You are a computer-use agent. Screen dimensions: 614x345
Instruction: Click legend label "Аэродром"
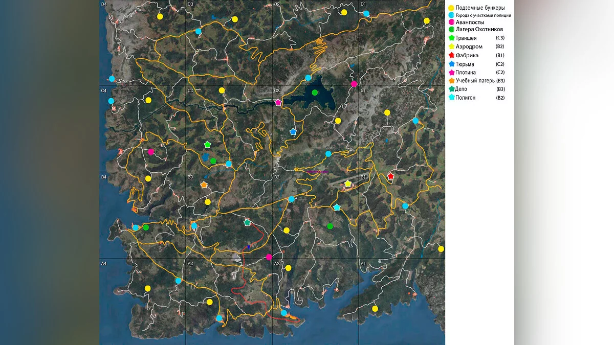(x=469, y=47)
